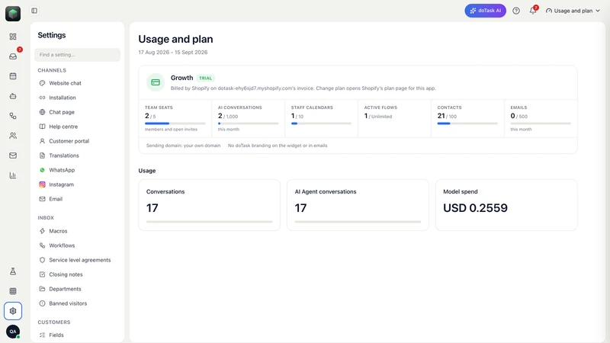Focus the Find a setting search field
The height and width of the screenshot is (343, 610).
(78, 55)
